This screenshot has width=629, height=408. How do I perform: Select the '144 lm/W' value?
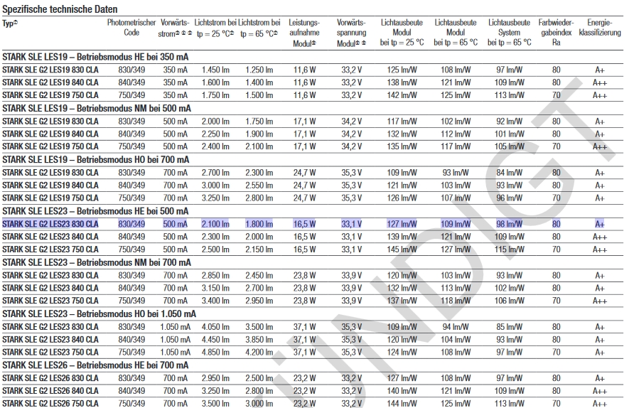tap(402, 403)
